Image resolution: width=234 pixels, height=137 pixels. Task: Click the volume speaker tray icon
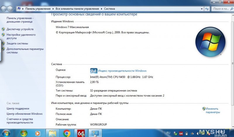click(x=198, y=133)
